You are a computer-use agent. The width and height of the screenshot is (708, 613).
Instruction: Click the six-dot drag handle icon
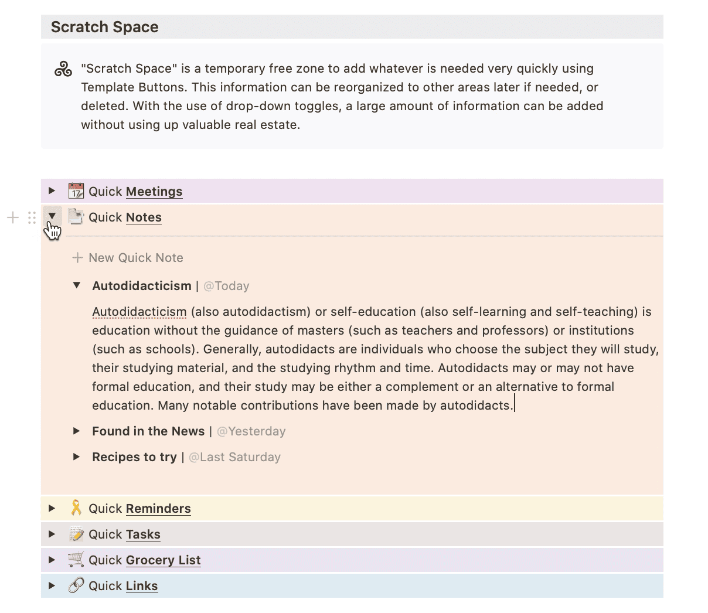32,217
